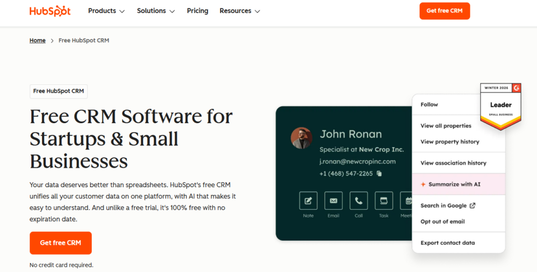Click the No credit card required text
The image size is (537, 272).
point(61,265)
